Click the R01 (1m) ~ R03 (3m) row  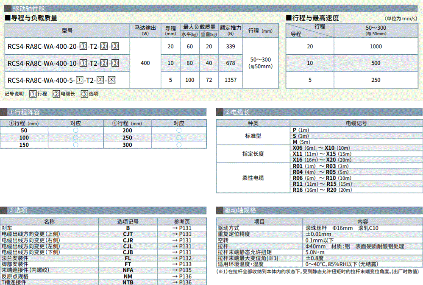coord(356,166)
